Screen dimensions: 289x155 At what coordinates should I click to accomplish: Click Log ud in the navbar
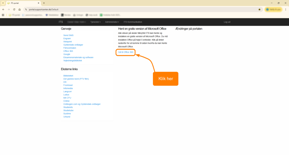(x=227, y=22)
